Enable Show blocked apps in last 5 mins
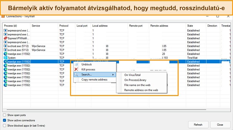This screenshot has width=233, height=130. click(x=4, y=126)
